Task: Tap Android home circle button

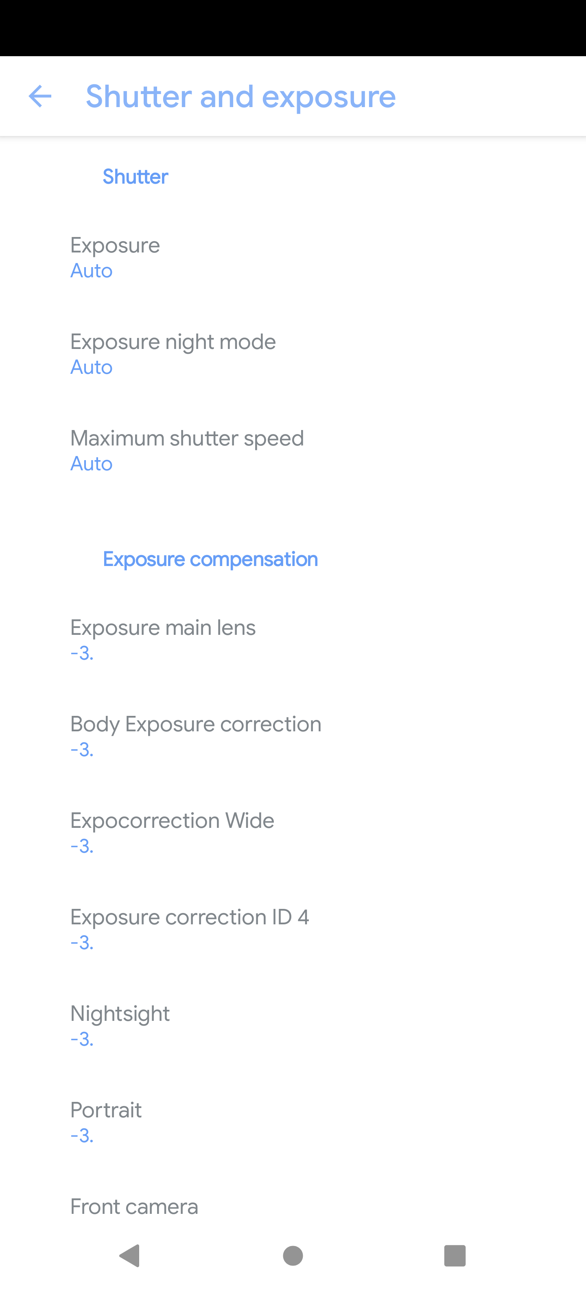Action: pos(293,1255)
